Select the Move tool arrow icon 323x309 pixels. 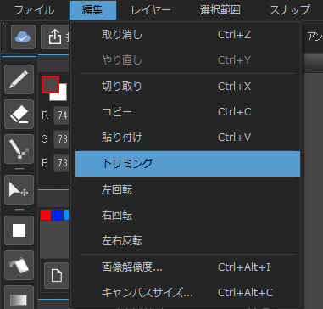19,190
